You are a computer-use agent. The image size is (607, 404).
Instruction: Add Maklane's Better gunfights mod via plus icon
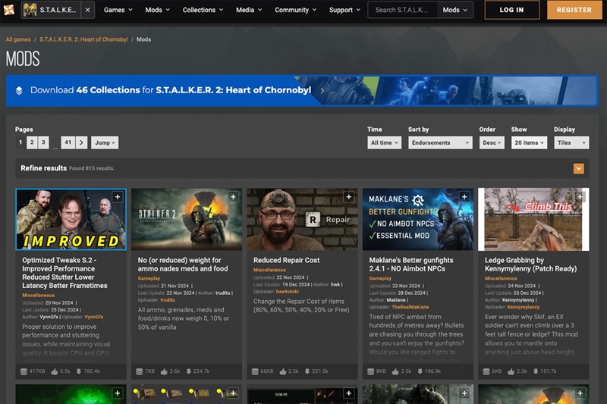pyautogui.click(x=464, y=197)
